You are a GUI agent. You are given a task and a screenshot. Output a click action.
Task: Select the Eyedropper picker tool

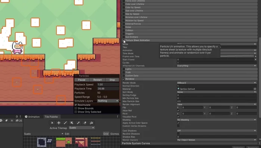(78, 123)
